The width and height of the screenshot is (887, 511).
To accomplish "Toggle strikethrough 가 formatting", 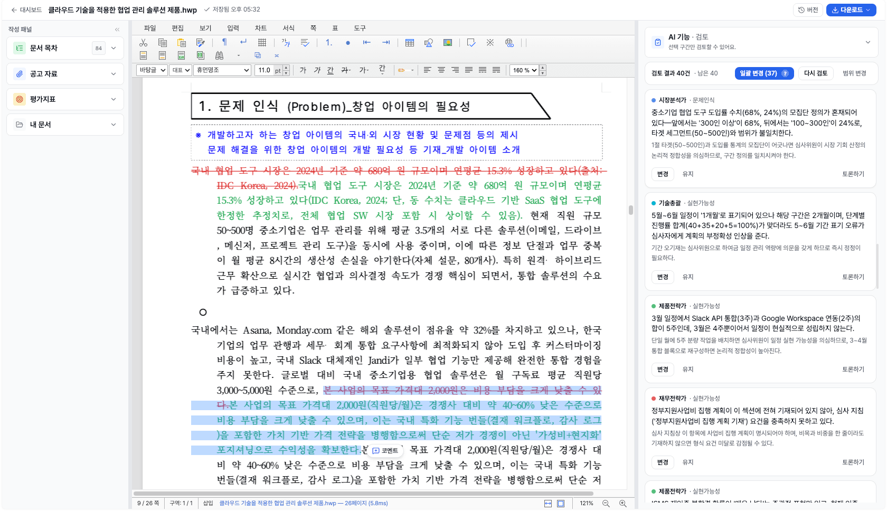I will (346, 70).
